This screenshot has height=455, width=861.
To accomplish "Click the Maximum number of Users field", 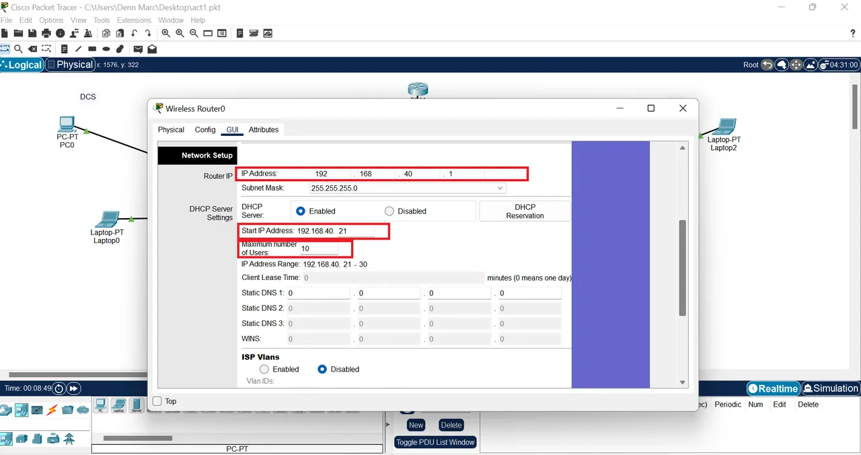I will point(317,248).
